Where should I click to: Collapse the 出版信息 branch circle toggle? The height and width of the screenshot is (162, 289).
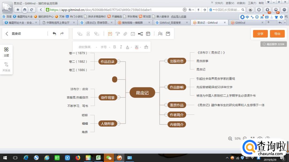(166, 61)
